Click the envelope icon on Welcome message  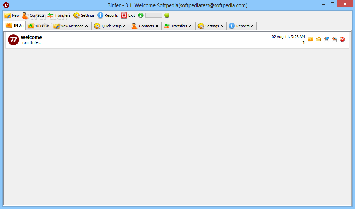point(311,39)
